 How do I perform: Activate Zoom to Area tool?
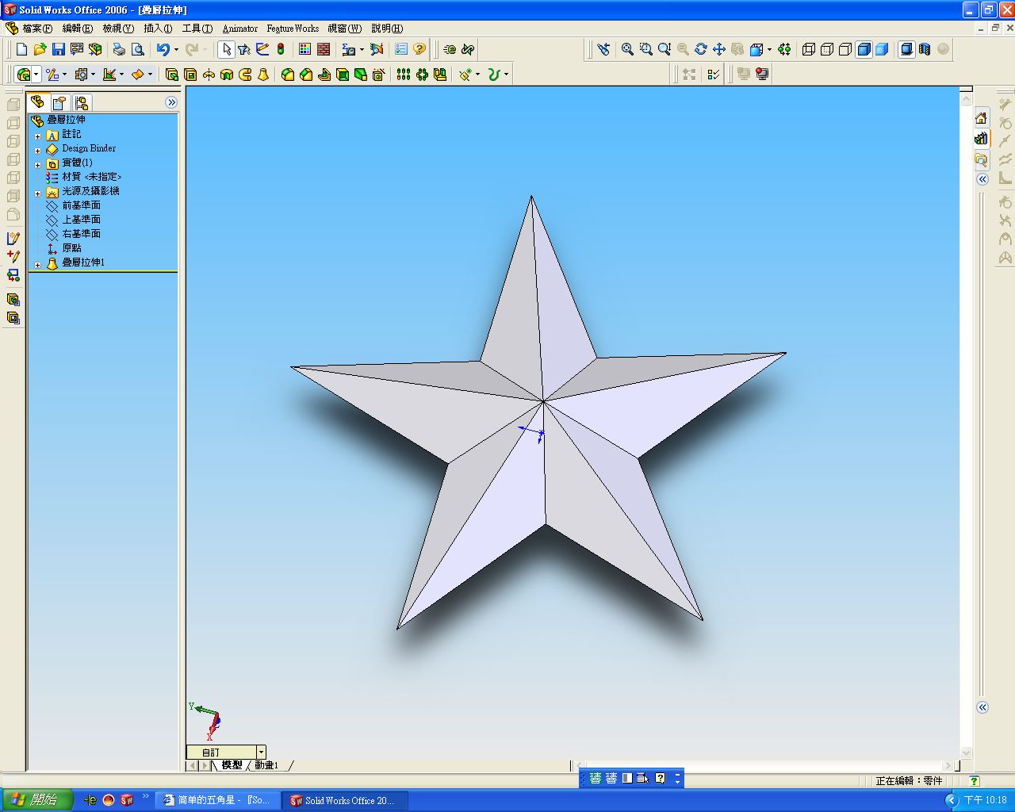coord(645,49)
